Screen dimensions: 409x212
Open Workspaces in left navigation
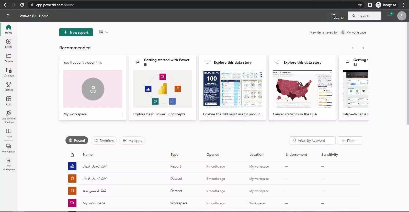(9, 148)
